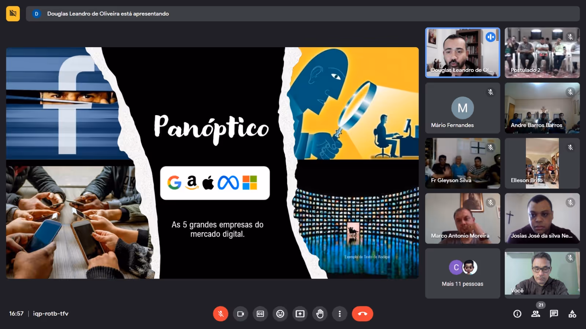The image size is (586, 329).
Task: Select Fr Gleyson Silva video tile
Action: pos(463,163)
